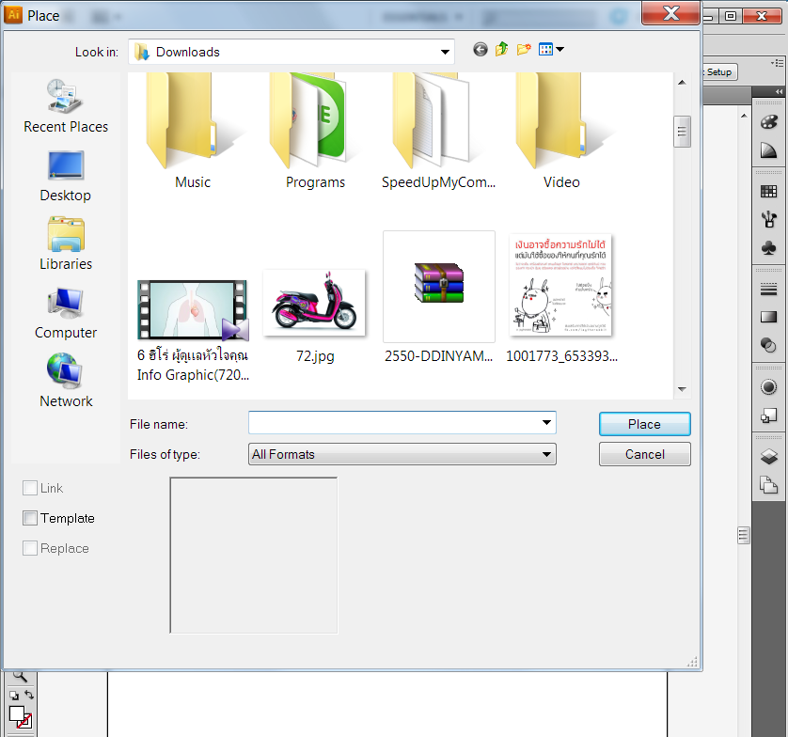Viewport: 788px width, 737px height.
Task: Select the Music folder
Action: coord(193,132)
